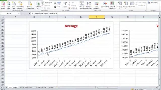The height and width of the screenshot is (90, 161).
Task: Go to first sheet with tab arrow
Action: (x=1, y=87)
